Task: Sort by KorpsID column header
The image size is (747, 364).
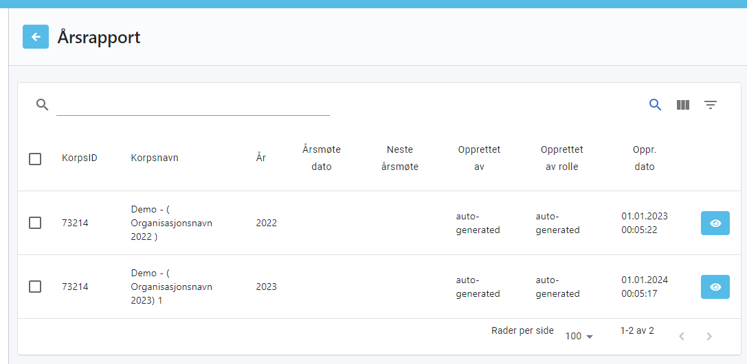Action: click(x=80, y=158)
